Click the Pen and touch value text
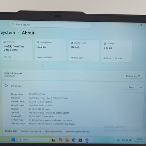This screenshot has height=146, width=146. coord(52,124)
